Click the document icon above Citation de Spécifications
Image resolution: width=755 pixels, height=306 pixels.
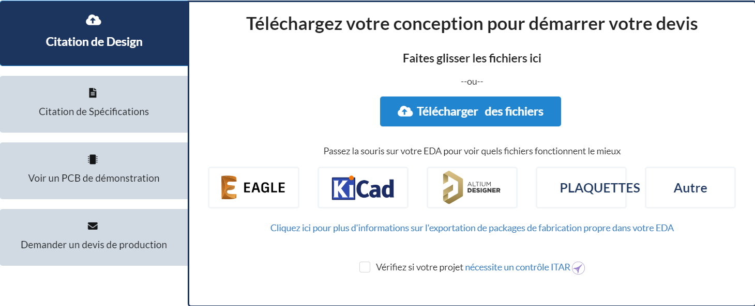93,93
